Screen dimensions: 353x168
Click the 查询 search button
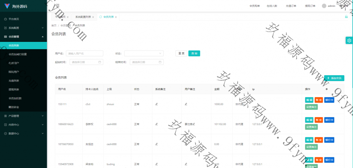(194, 53)
